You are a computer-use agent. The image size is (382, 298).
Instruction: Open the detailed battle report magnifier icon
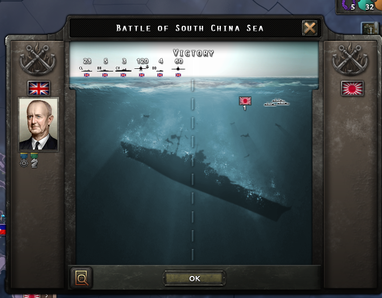81,278
